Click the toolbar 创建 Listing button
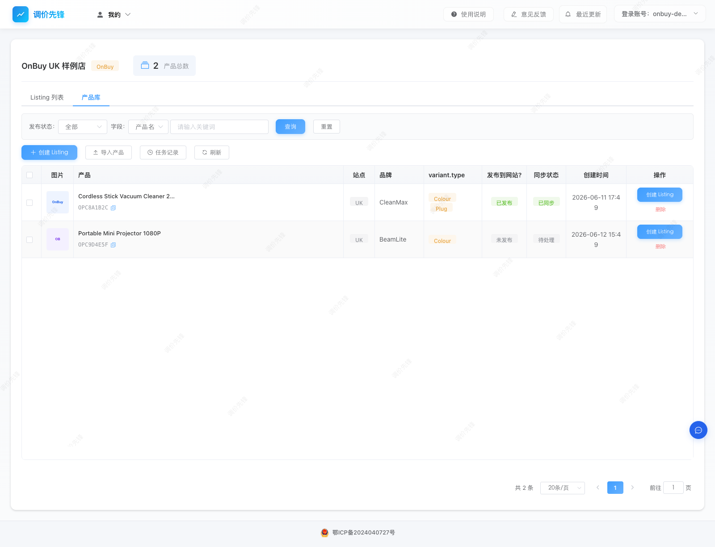This screenshot has height=547, width=715. pyautogui.click(x=49, y=152)
